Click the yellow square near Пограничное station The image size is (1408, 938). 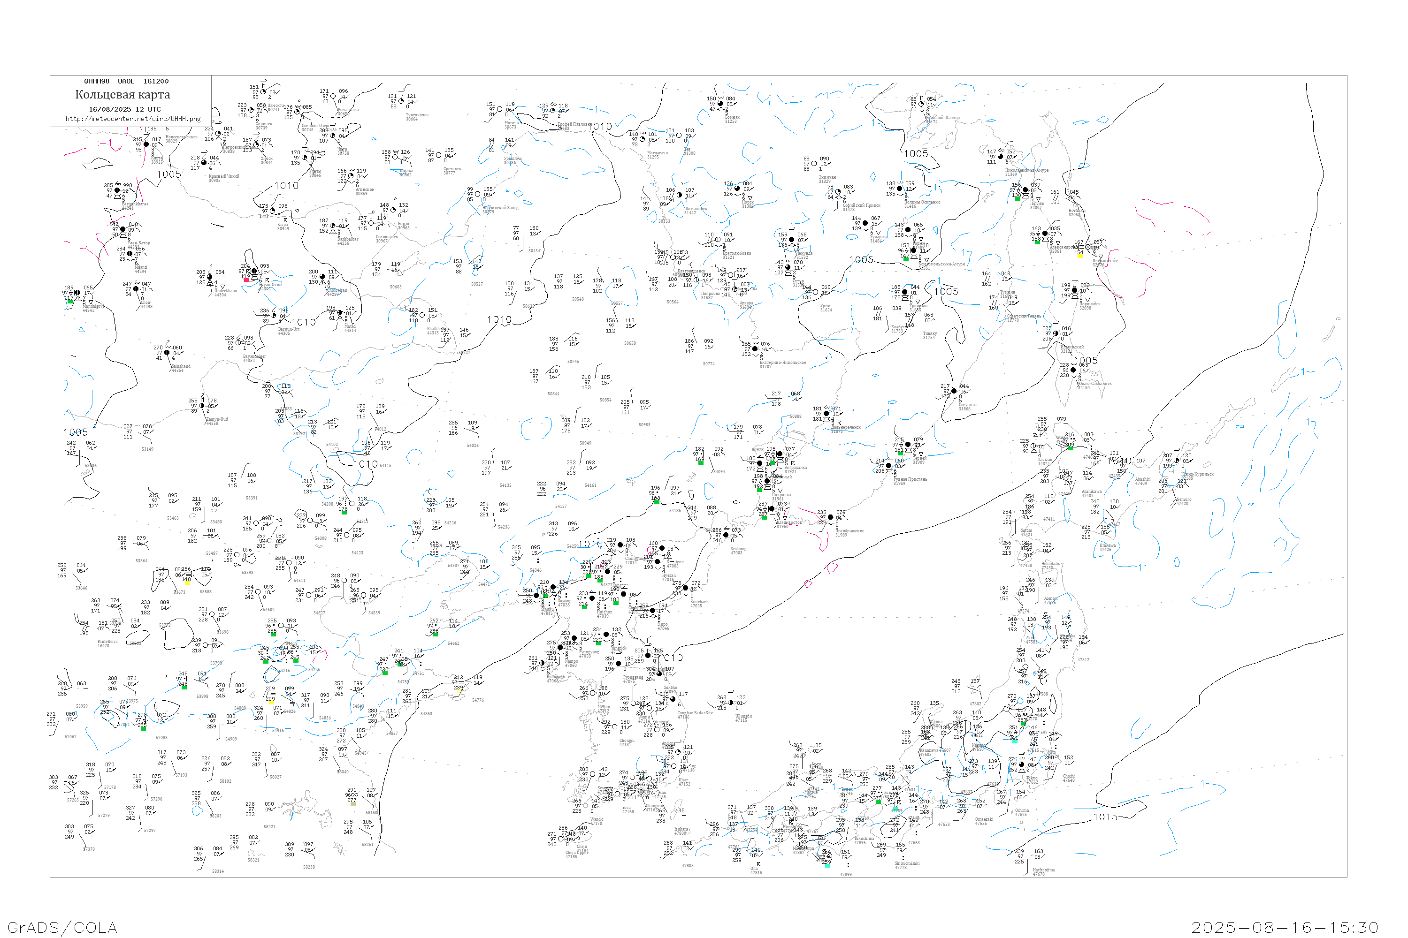click(1080, 256)
